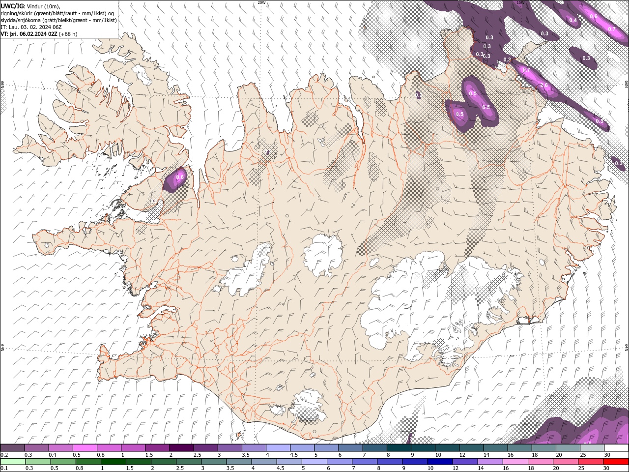Click the 'IT: Lau. 03. 02. 2024 06Z' line
The height and width of the screenshot is (472, 629).
pos(31,27)
